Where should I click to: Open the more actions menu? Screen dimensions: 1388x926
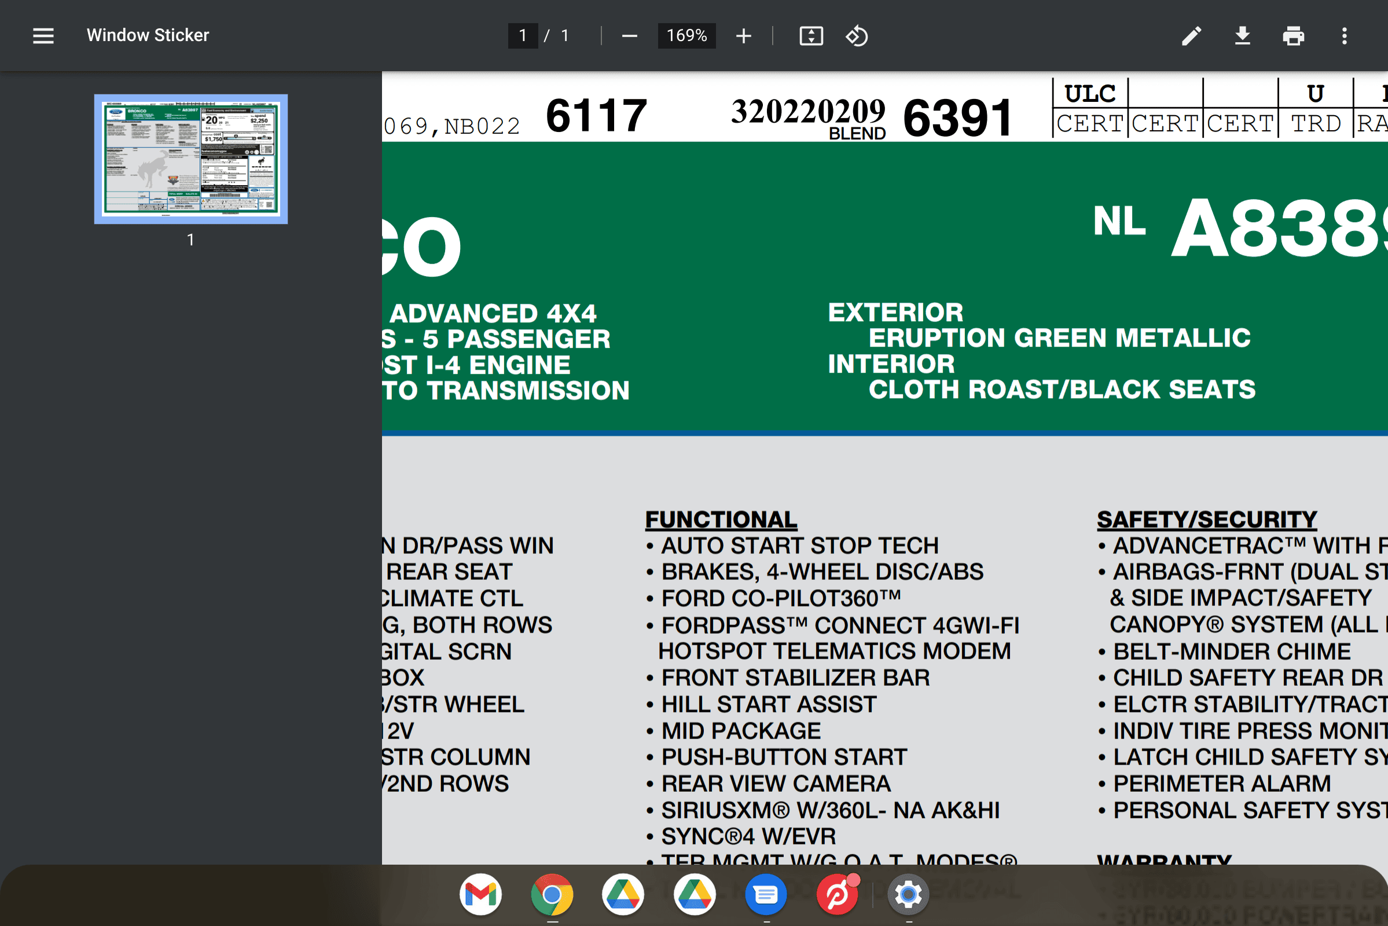point(1344,36)
